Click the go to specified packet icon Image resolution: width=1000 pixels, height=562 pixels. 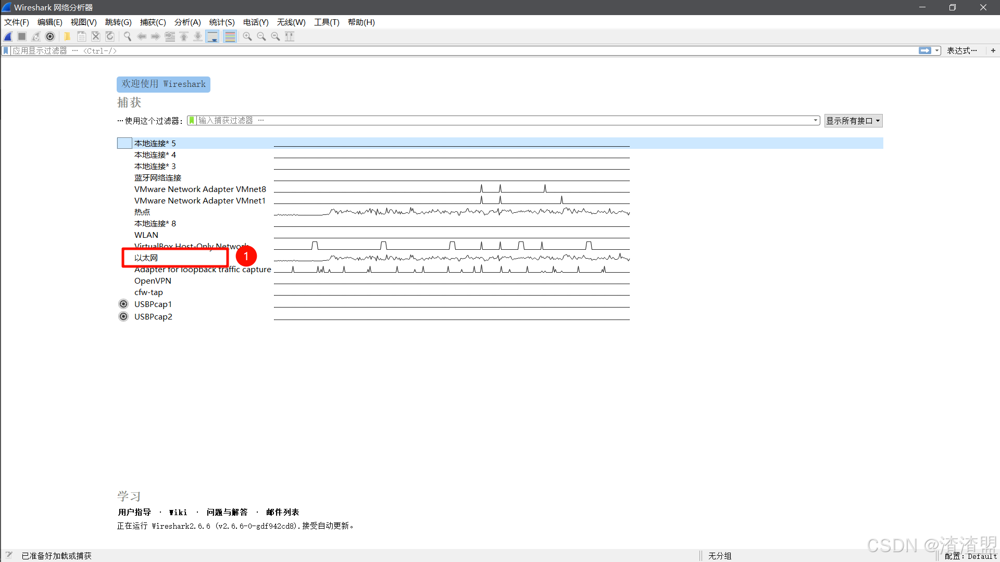click(x=170, y=36)
